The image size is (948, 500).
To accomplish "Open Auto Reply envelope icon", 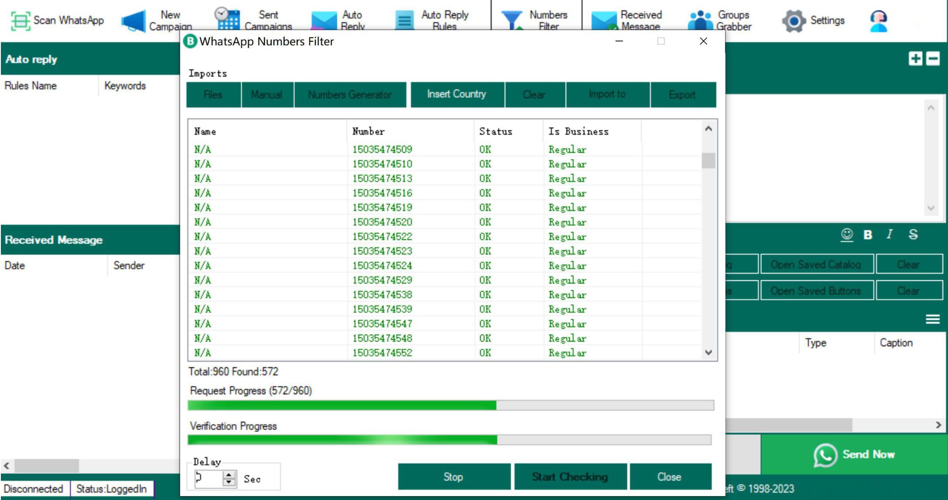I will pyautogui.click(x=324, y=21).
